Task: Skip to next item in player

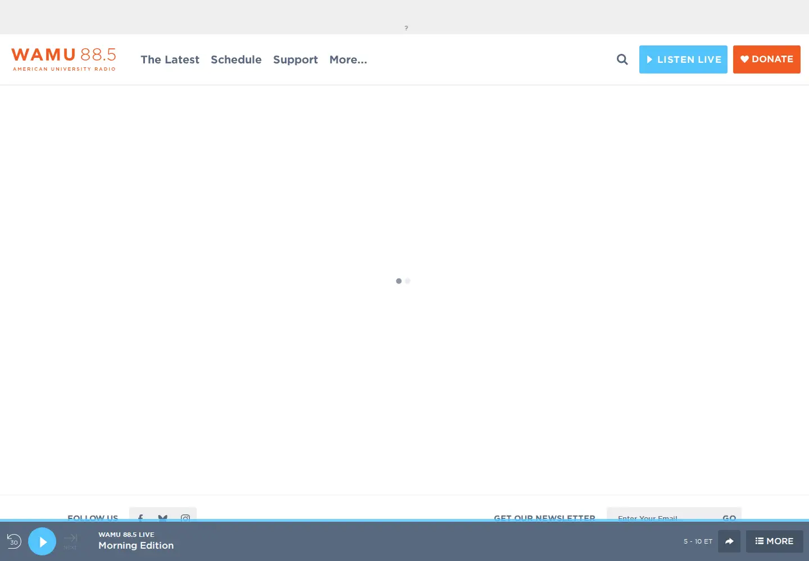Action: 70,541
